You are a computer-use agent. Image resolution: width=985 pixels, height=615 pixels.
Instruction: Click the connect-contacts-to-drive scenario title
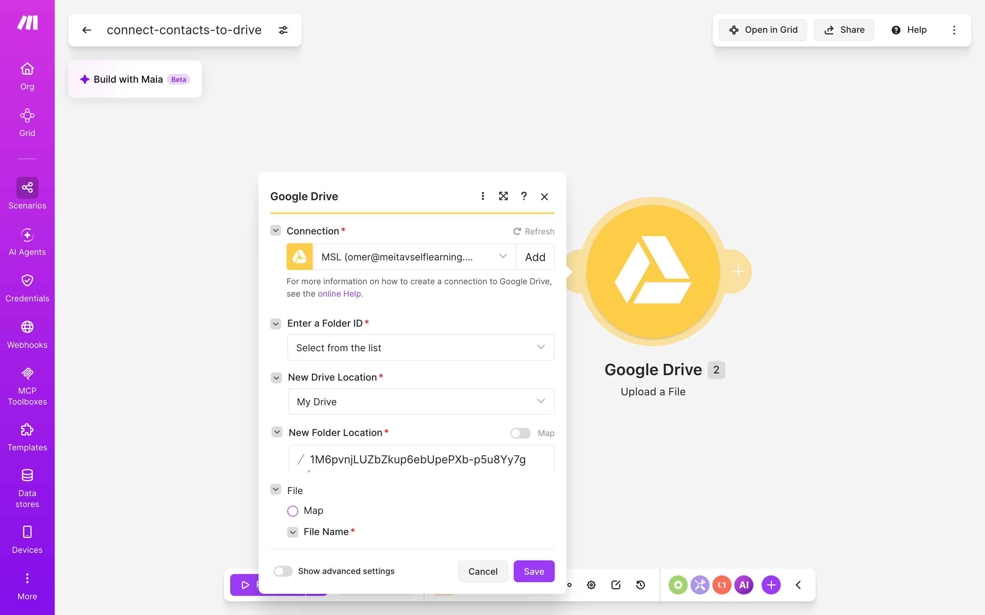(184, 30)
